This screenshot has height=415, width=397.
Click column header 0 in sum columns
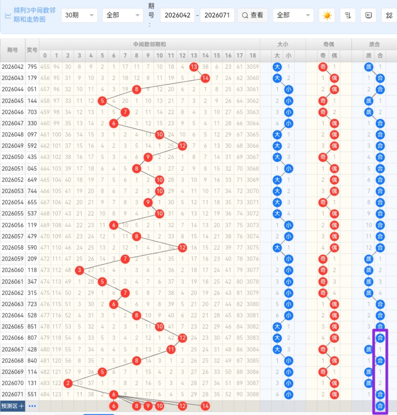click(x=45, y=56)
